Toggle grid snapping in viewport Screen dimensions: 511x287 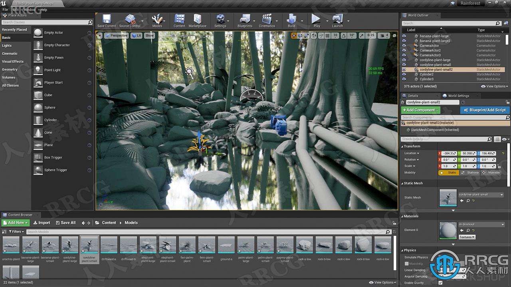coord(327,35)
